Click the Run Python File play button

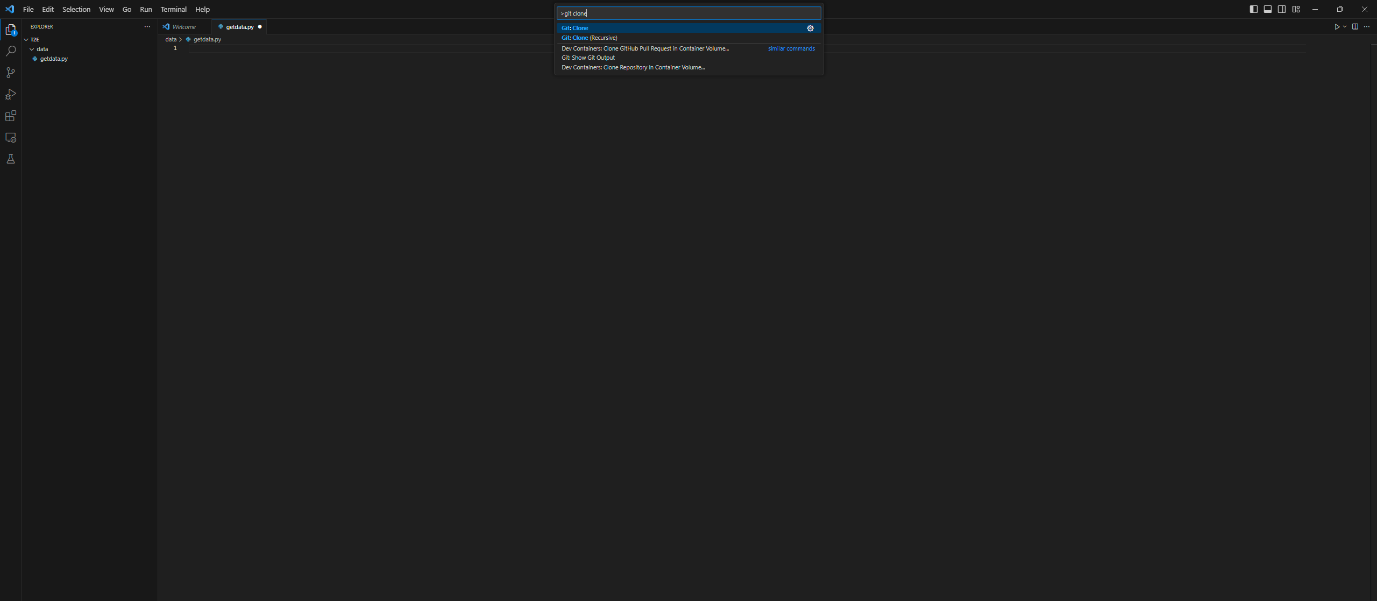coord(1337,27)
